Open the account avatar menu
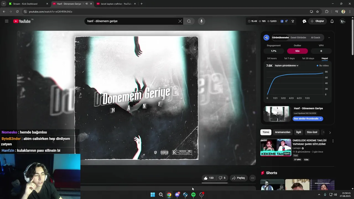 (x=343, y=21)
